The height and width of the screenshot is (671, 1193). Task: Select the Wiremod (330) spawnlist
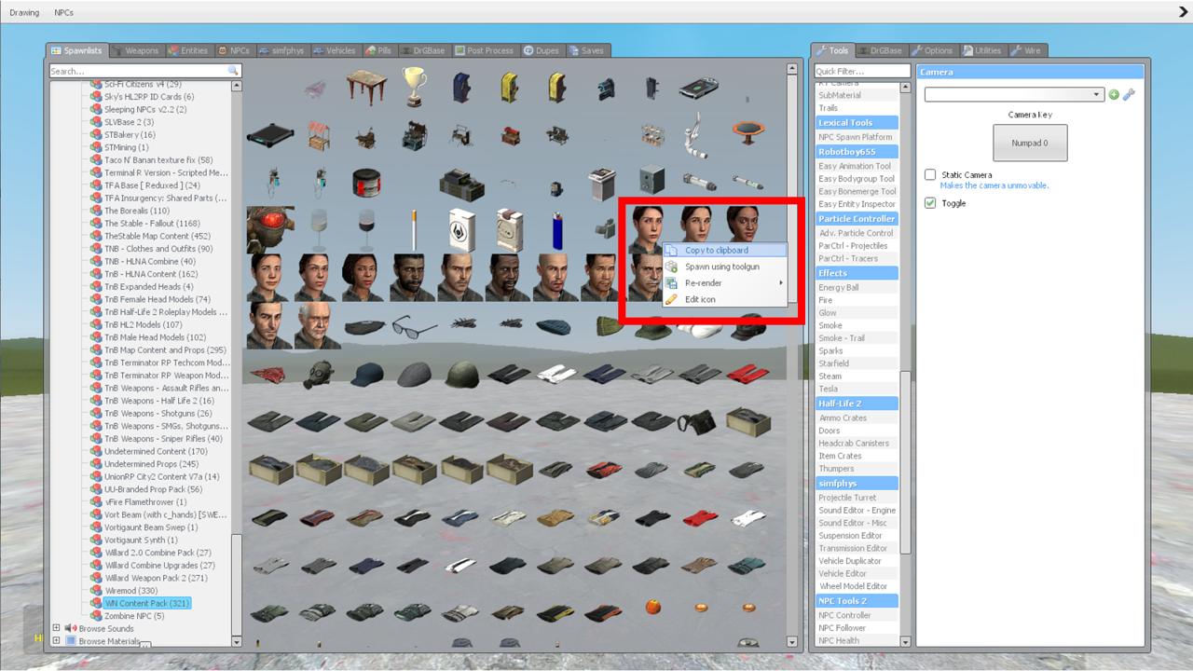click(130, 591)
